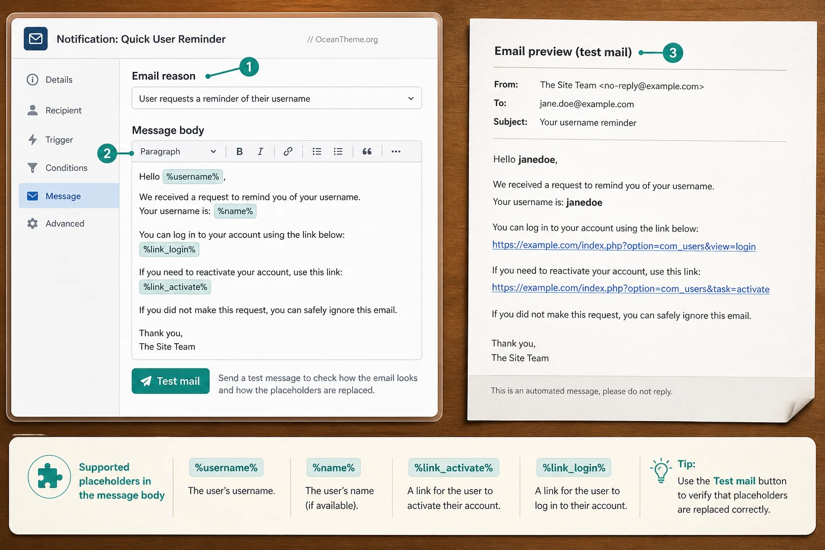Toggle bold formatting in editor toolbar
The width and height of the screenshot is (825, 550).
pyautogui.click(x=240, y=151)
